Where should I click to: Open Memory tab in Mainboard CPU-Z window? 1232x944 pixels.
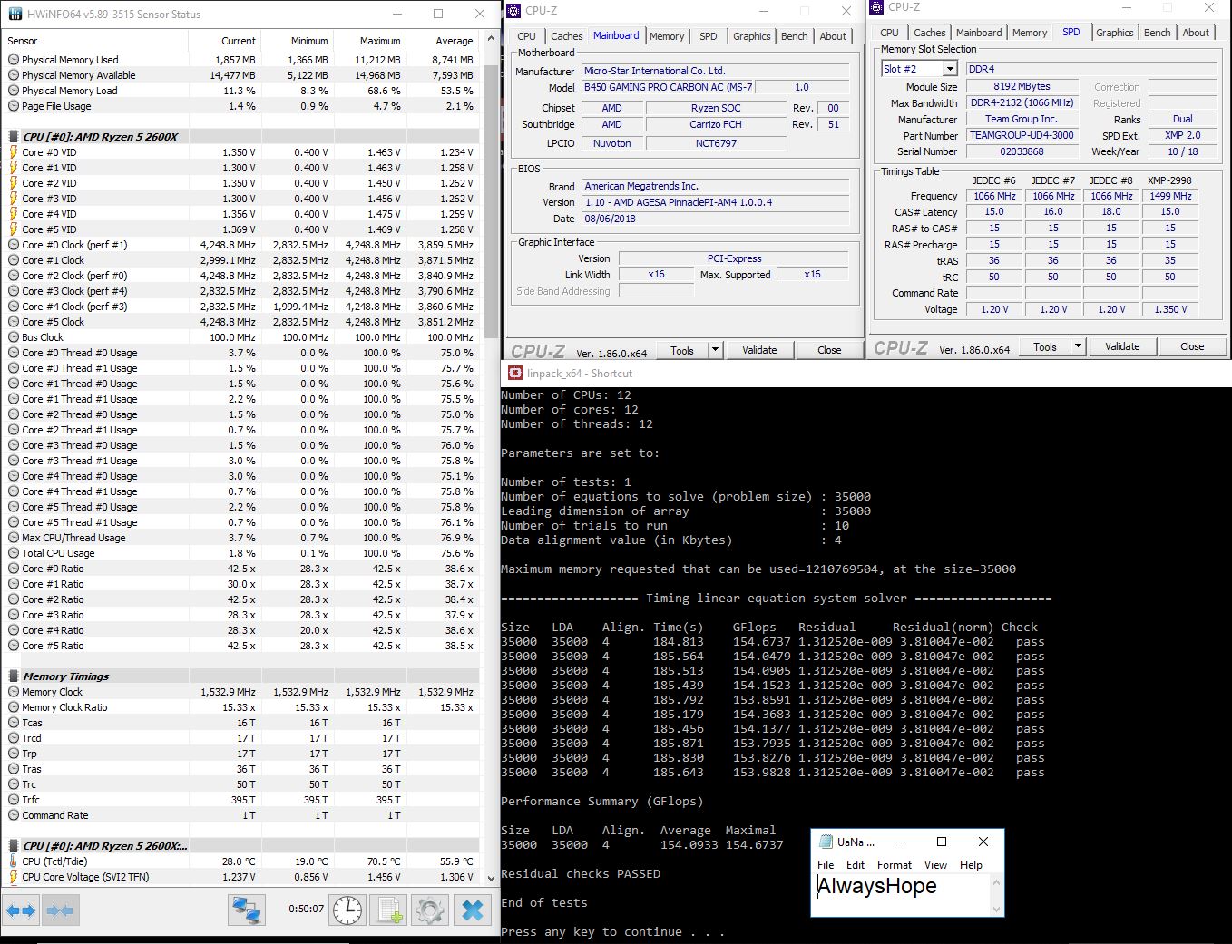tap(667, 36)
